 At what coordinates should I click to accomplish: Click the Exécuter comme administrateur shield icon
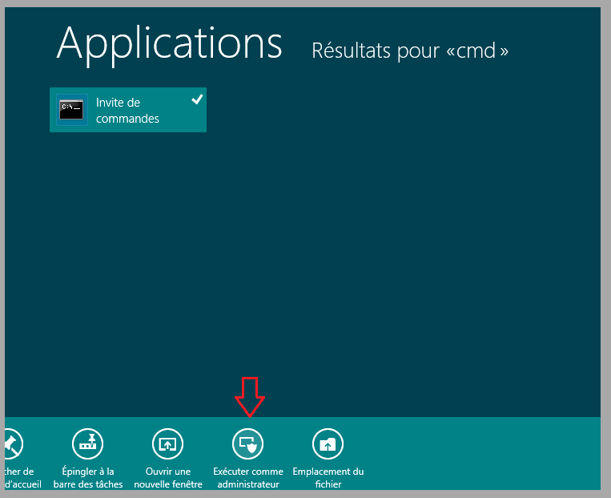coord(248,443)
